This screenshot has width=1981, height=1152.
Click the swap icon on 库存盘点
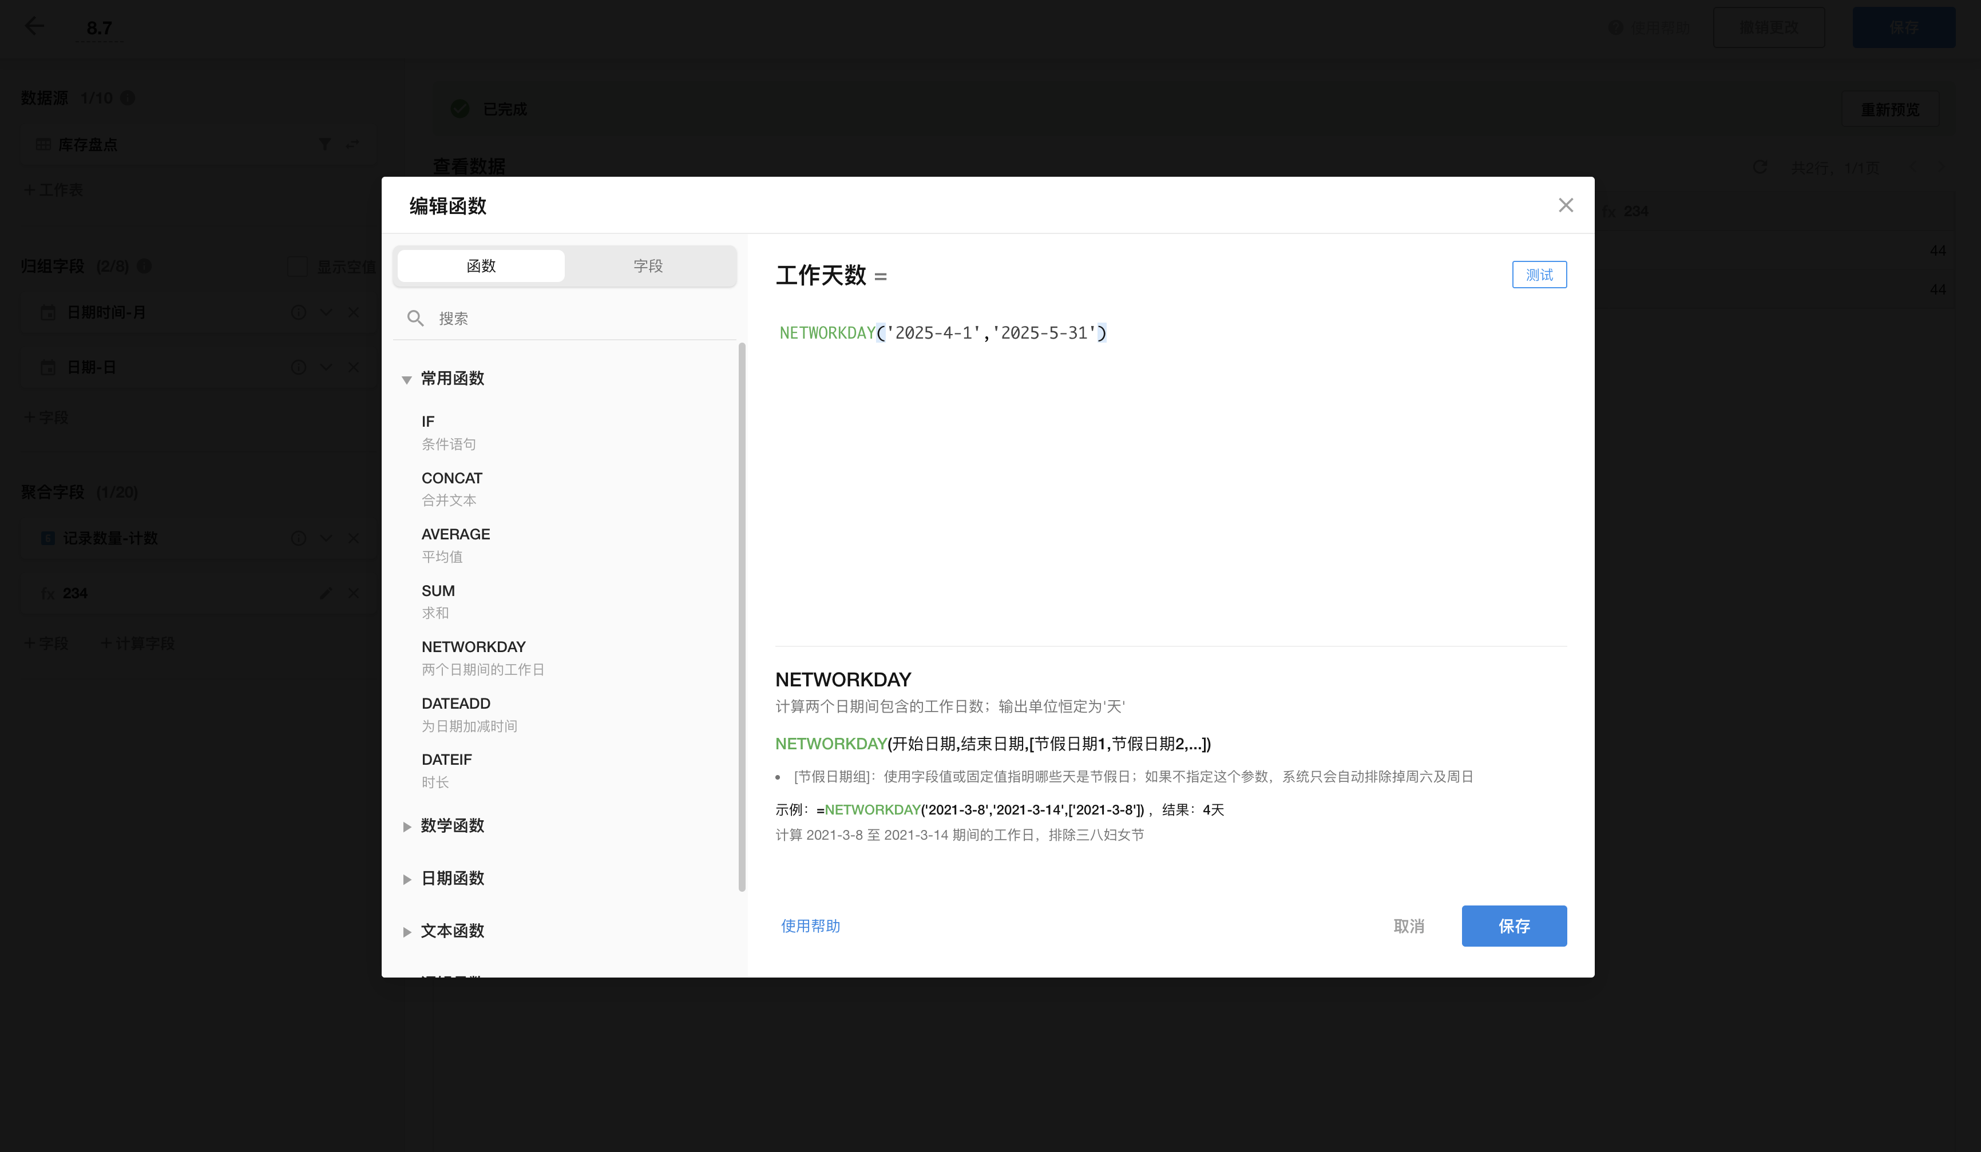point(352,144)
